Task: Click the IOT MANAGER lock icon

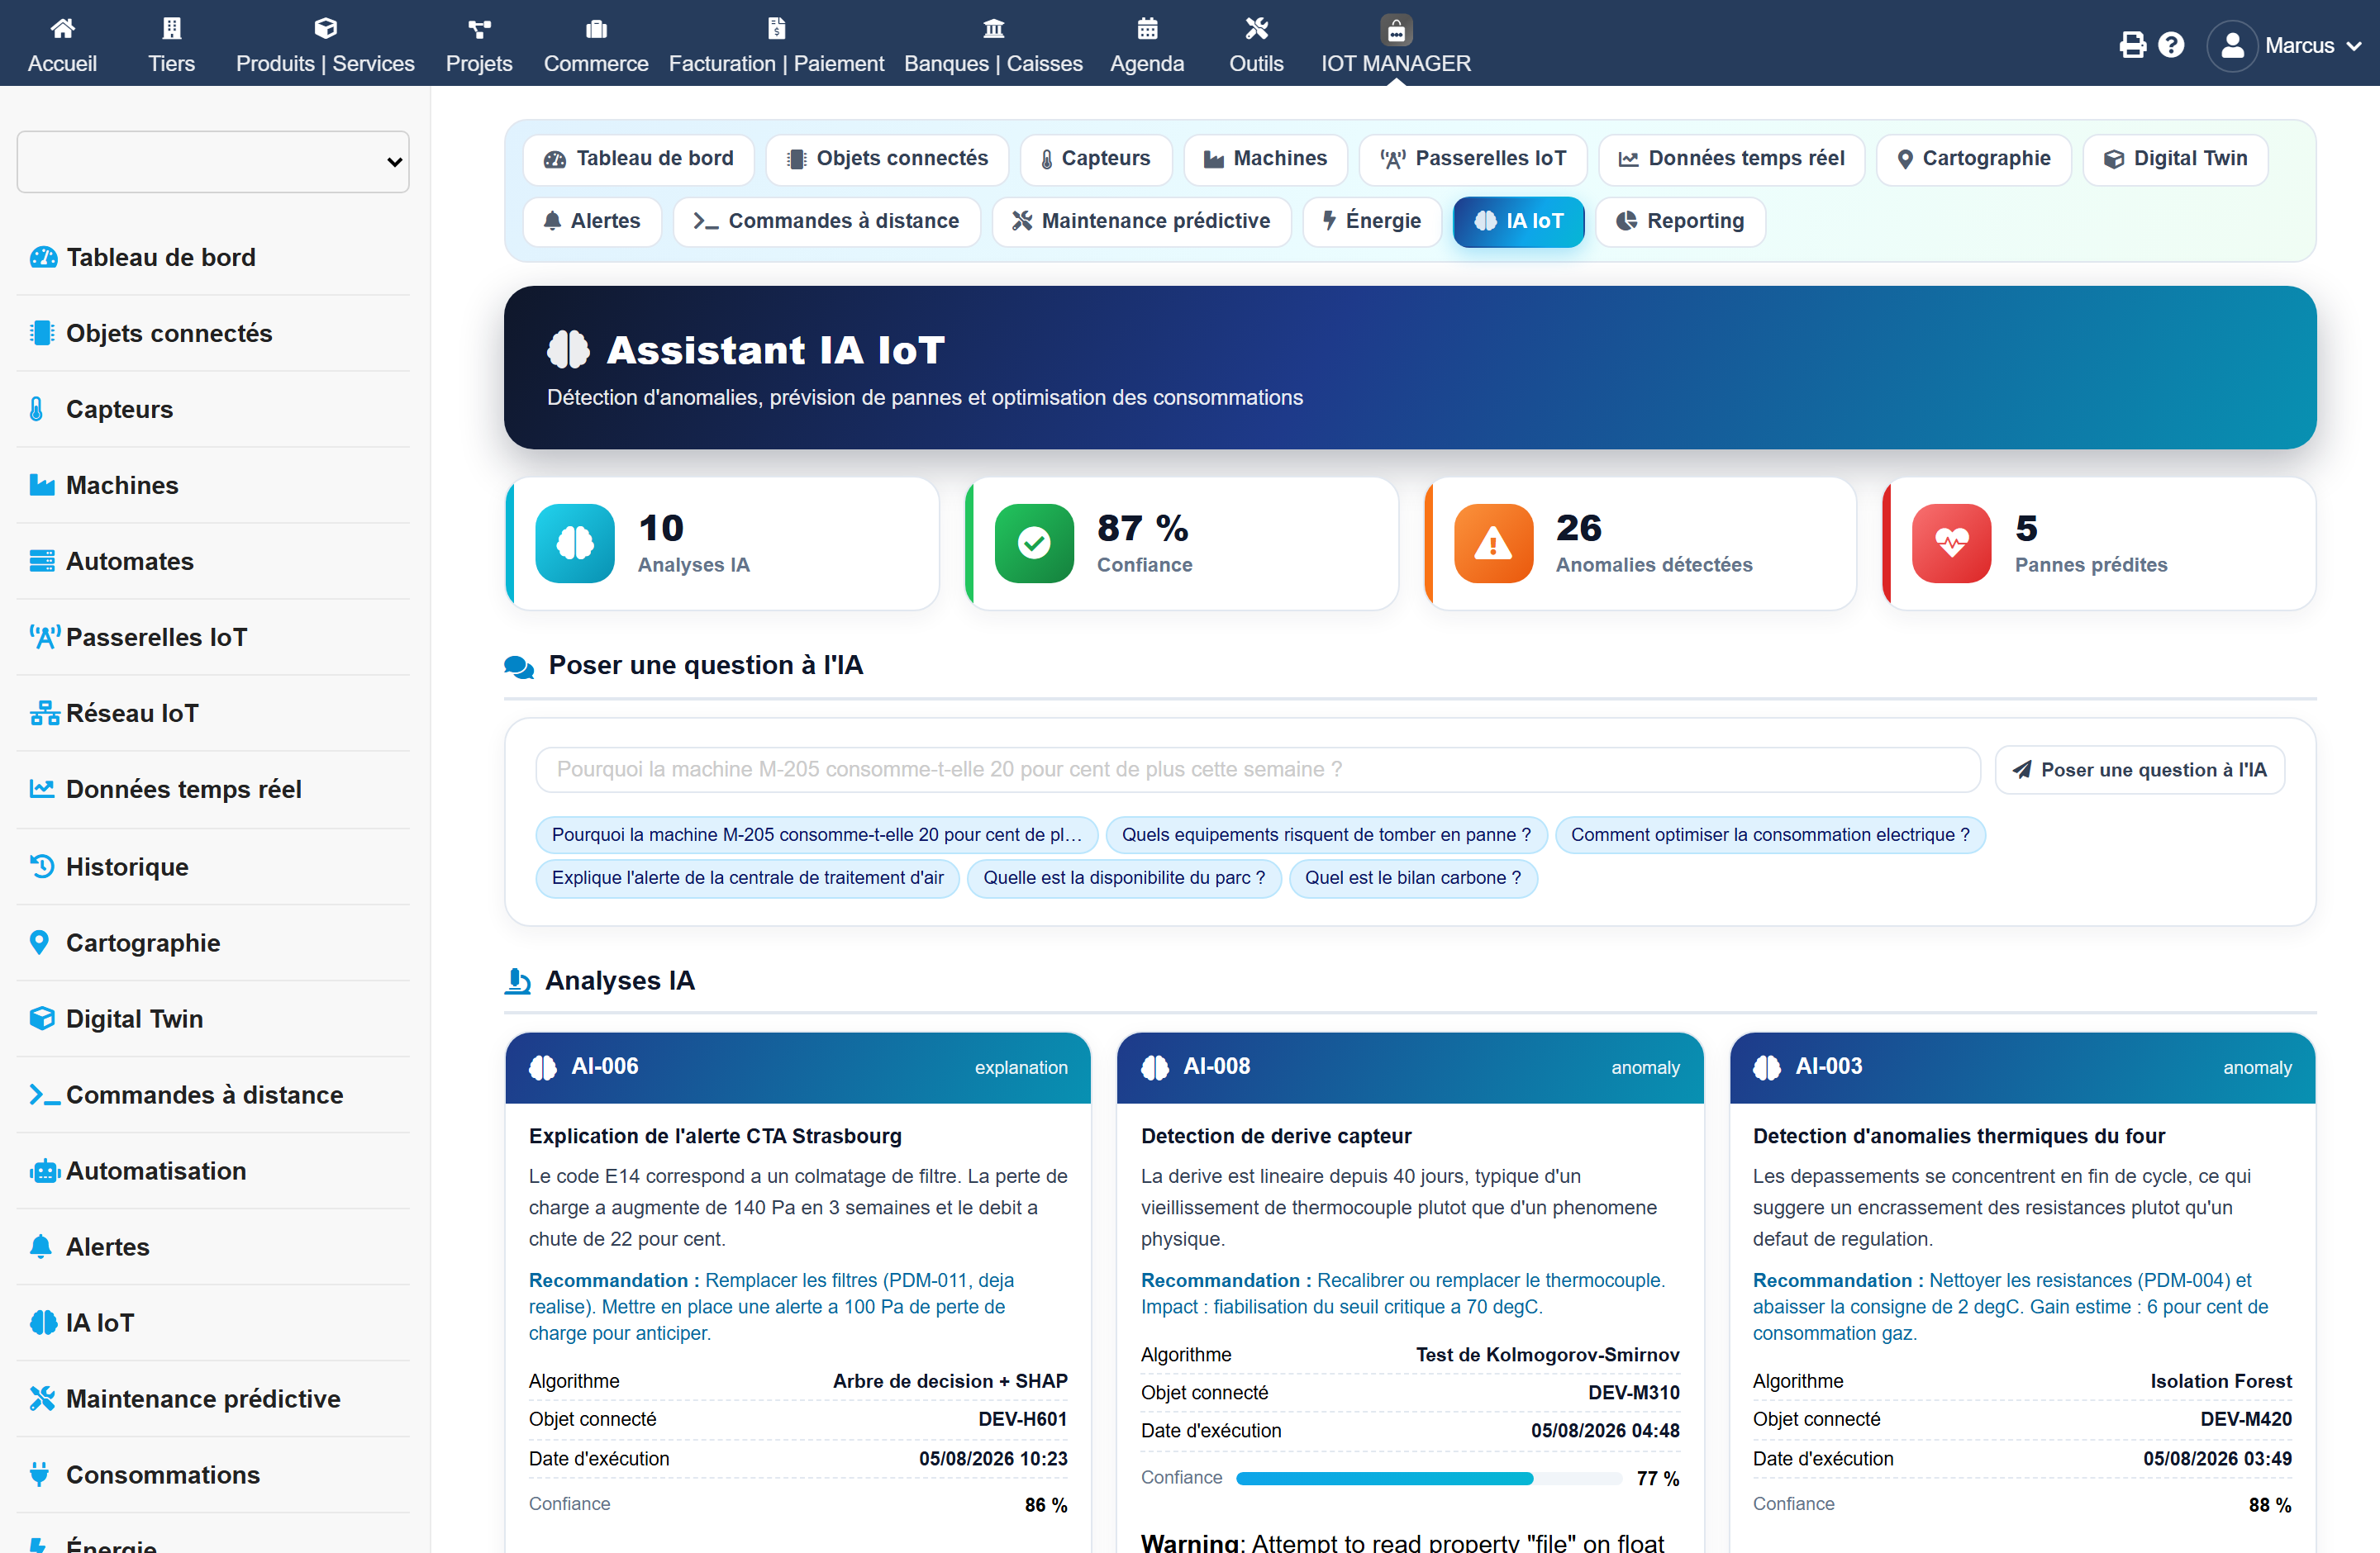Action: pyautogui.click(x=1396, y=30)
